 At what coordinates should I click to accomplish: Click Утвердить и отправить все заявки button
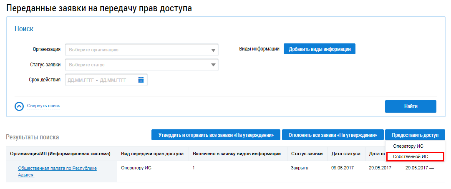click(x=216, y=135)
